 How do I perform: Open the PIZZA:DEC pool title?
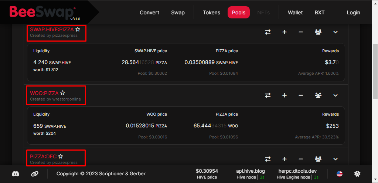tap(43, 156)
